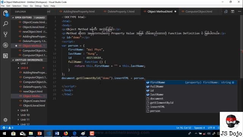
Task: Open the File menu
Action: (x=3, y=6)
